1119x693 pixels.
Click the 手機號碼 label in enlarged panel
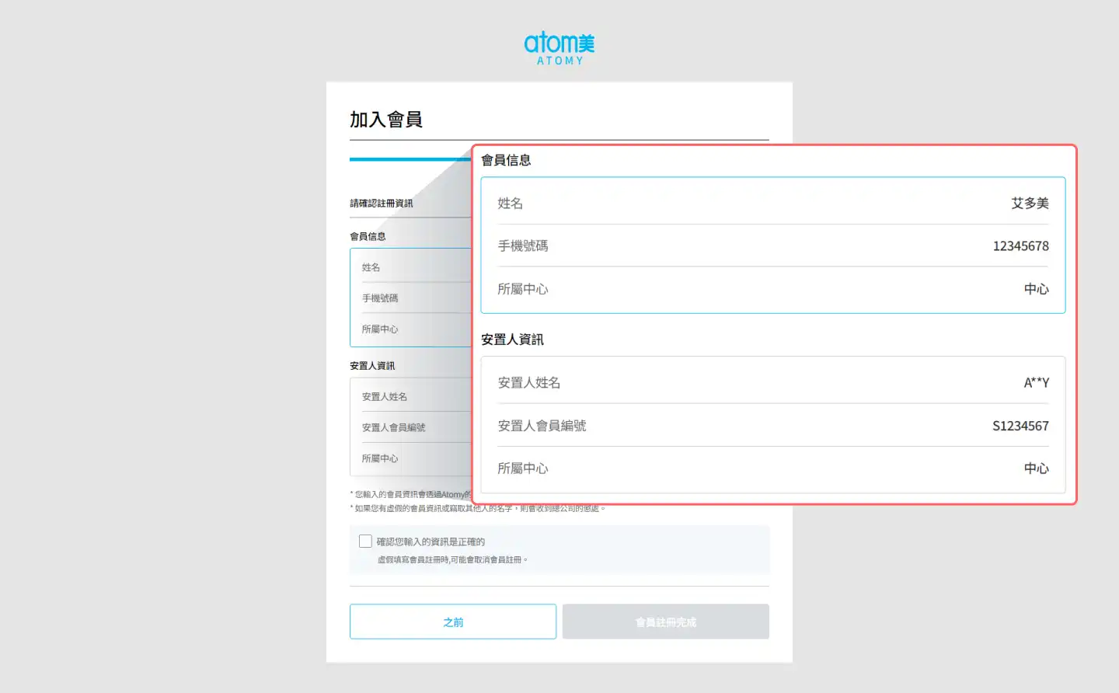point(523,246)
